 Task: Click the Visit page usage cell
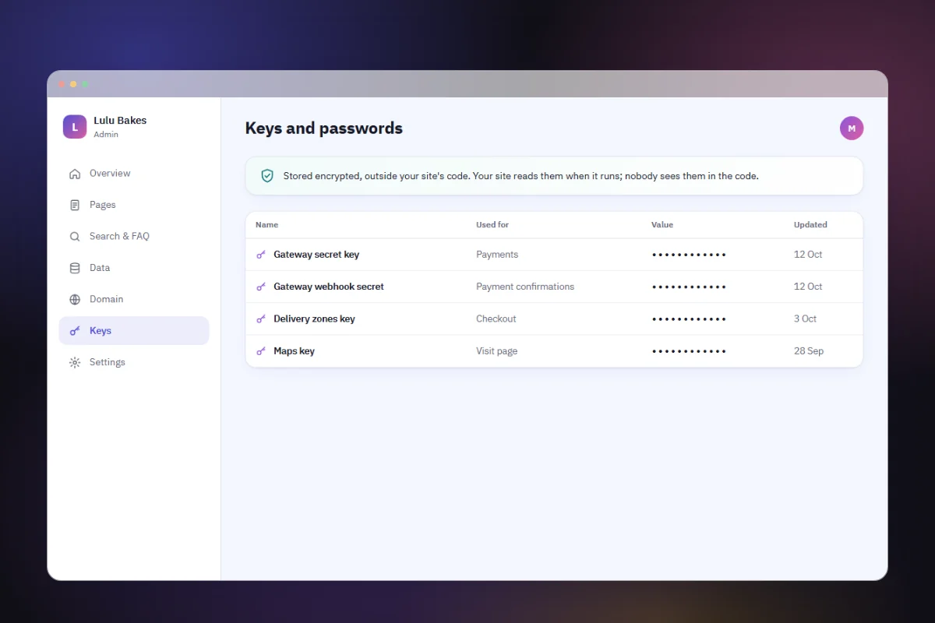tap(497, 351)
